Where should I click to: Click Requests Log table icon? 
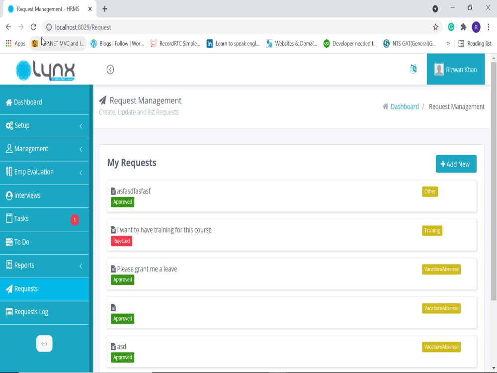(x=9, y=312)
